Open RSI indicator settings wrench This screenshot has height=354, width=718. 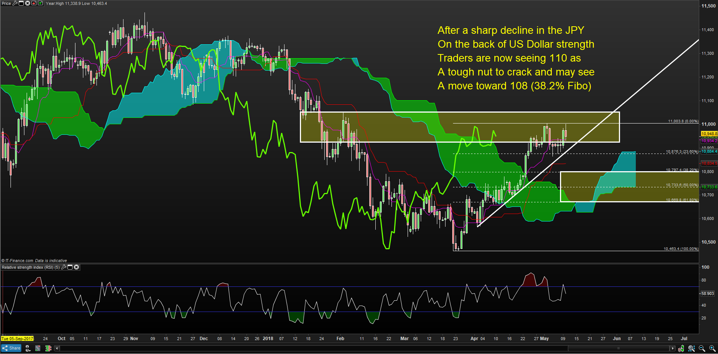(x=64, y=267)
